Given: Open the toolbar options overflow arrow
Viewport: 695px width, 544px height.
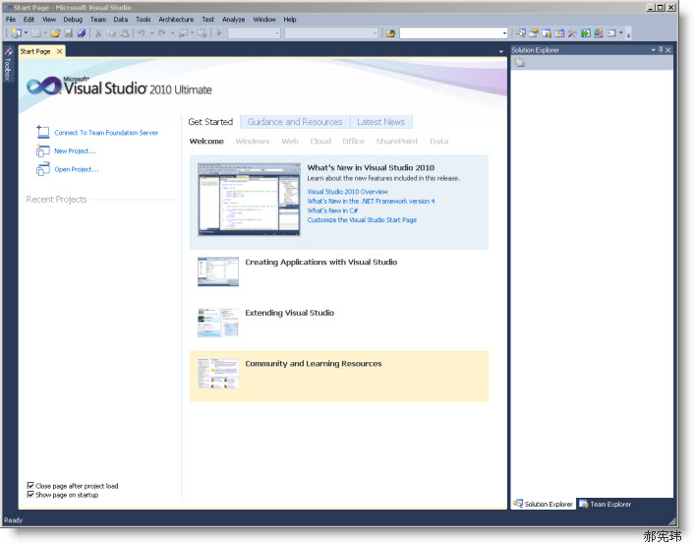Looking at the screenshot, I should point(628,33).
